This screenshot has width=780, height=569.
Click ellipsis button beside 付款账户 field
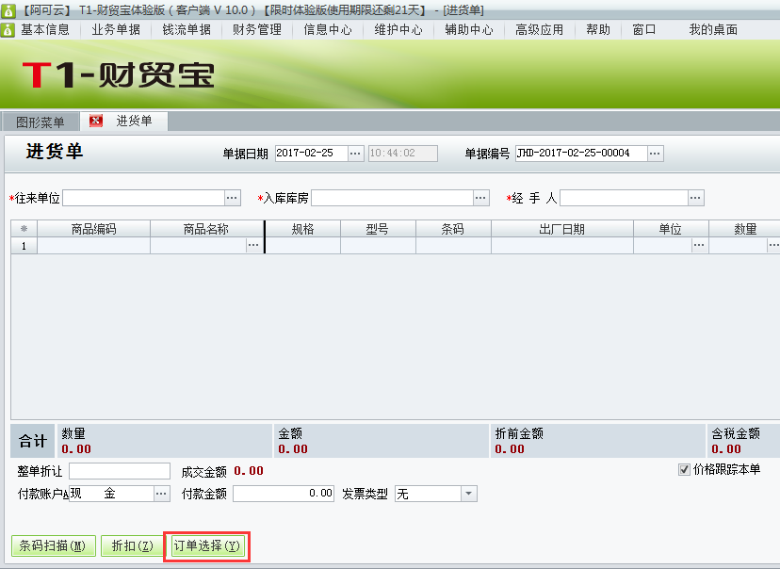tap(161, 494)
